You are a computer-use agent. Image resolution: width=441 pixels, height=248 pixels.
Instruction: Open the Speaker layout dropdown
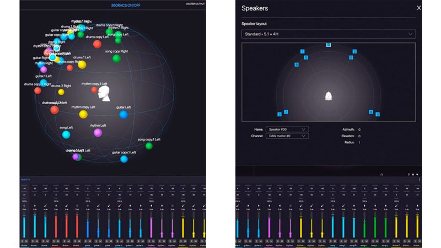328,34
